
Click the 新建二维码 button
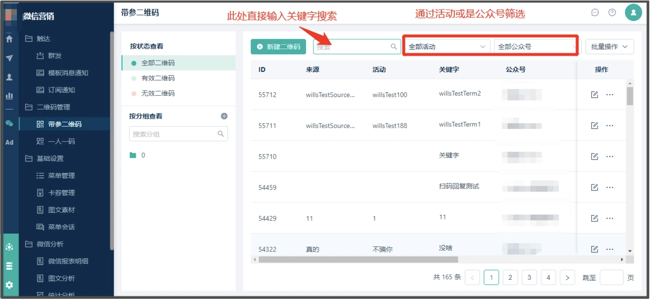click(x=278, y=47)
